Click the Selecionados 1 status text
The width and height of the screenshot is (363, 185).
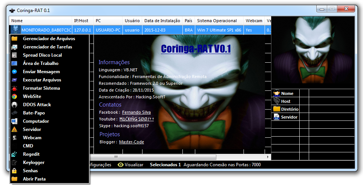pos(165,165)
